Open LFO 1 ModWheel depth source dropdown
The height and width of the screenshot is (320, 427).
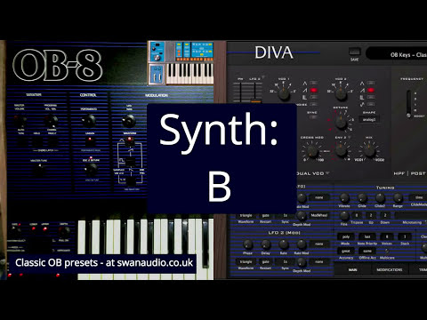tap(319, 215)
